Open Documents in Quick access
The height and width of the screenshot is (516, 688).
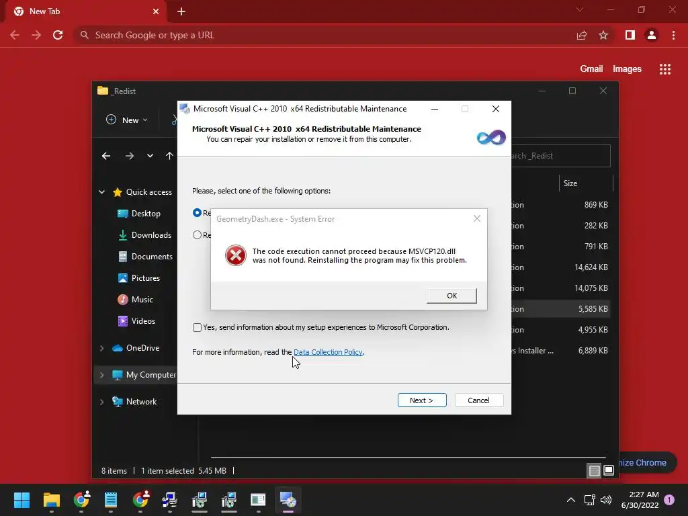click(x=145, y=257)
